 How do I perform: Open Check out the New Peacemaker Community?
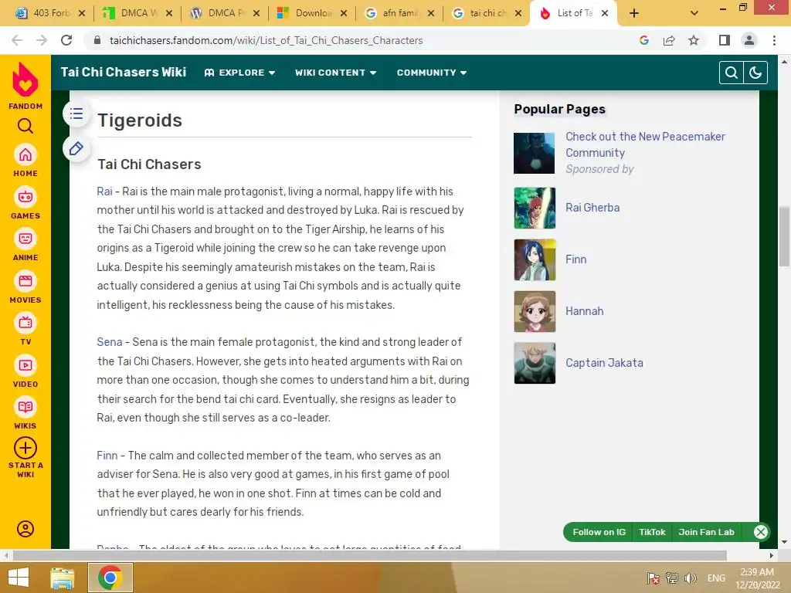coord(645,144)
